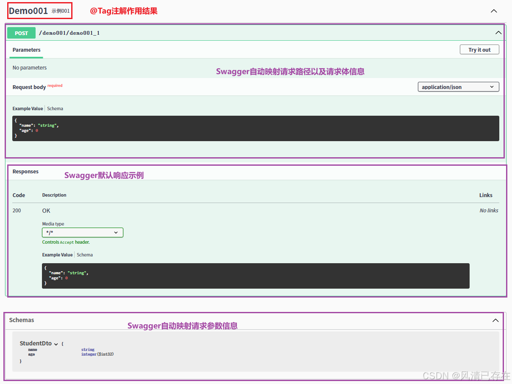Screen dimensions: 512x384
Task: Click the 示例001 tag description
Action: pos(61,11)
